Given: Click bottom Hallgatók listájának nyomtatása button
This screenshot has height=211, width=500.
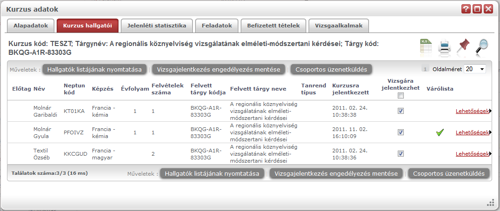Looking at the screenshot, I should pos(212,174).
